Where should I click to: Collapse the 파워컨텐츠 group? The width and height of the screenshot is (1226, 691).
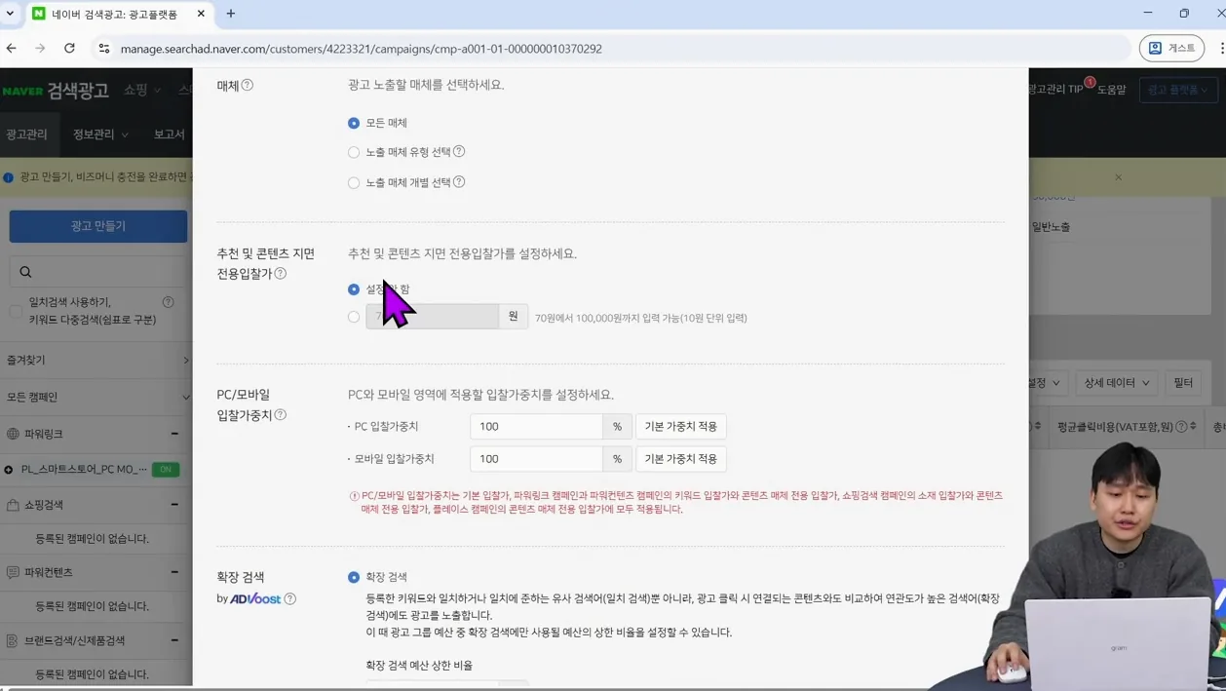[174, 572]
